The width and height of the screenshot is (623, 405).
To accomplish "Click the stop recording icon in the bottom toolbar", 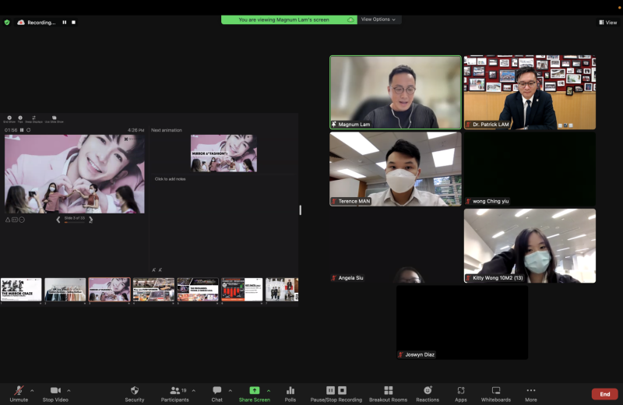I will point(342,390).
